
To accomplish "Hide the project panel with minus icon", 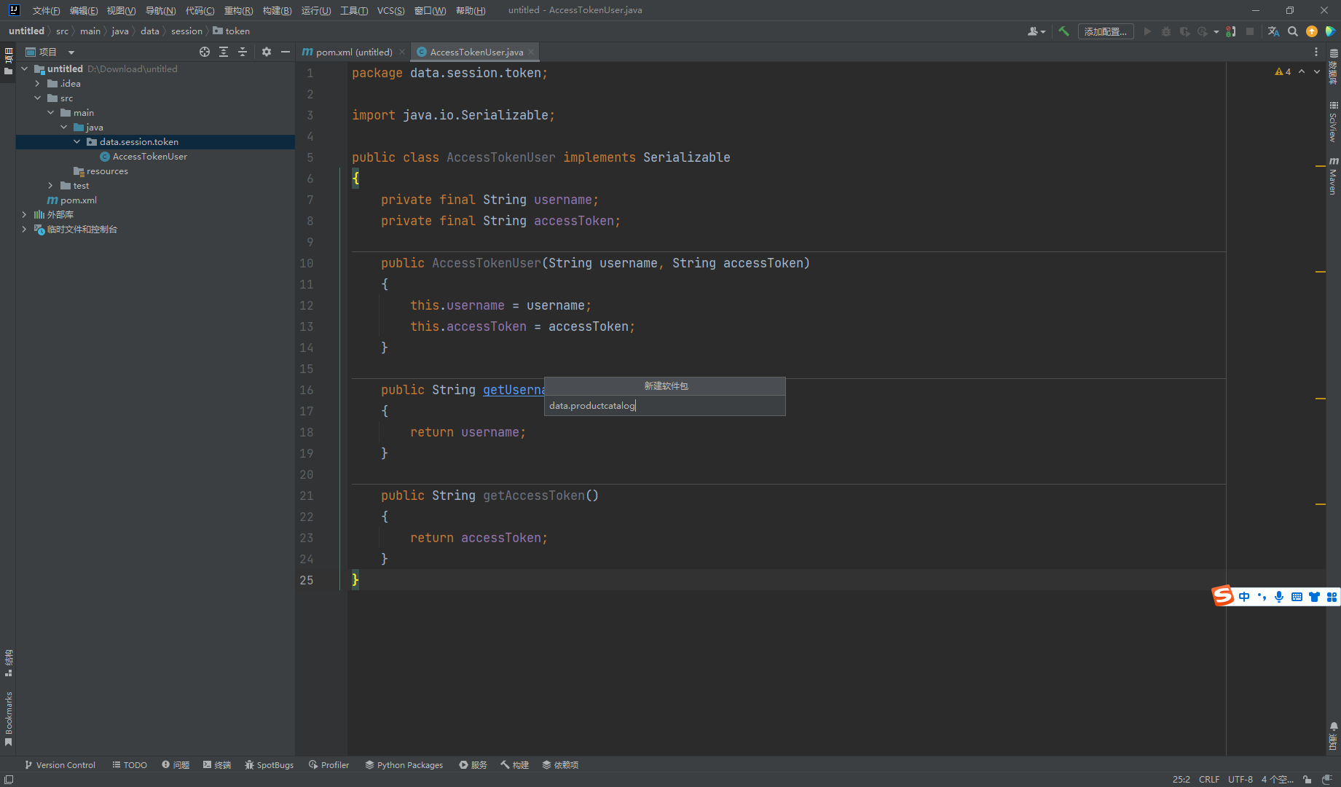I will tap(286, 52).
